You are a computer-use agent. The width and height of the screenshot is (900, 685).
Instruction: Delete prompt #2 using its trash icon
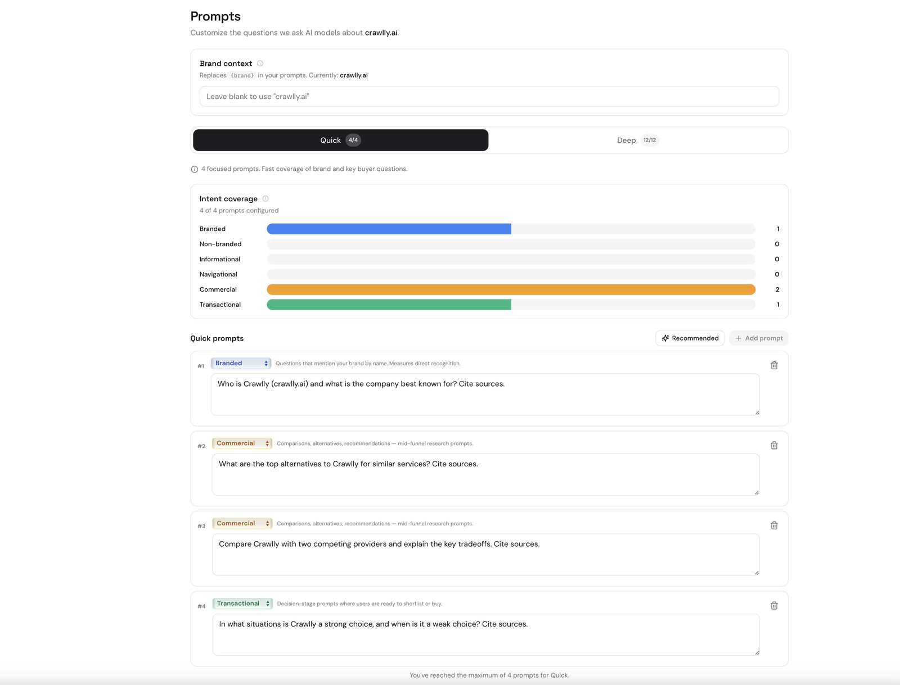(774, 446)
